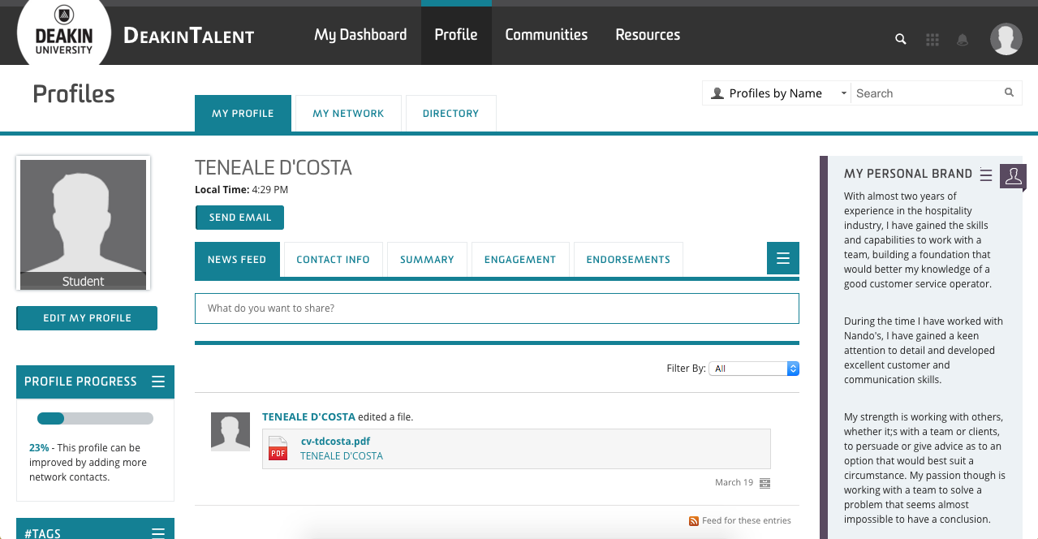The image size is (1038, 539).
Task: Switch to the Contact Info tab
Action: pos(333,260)
